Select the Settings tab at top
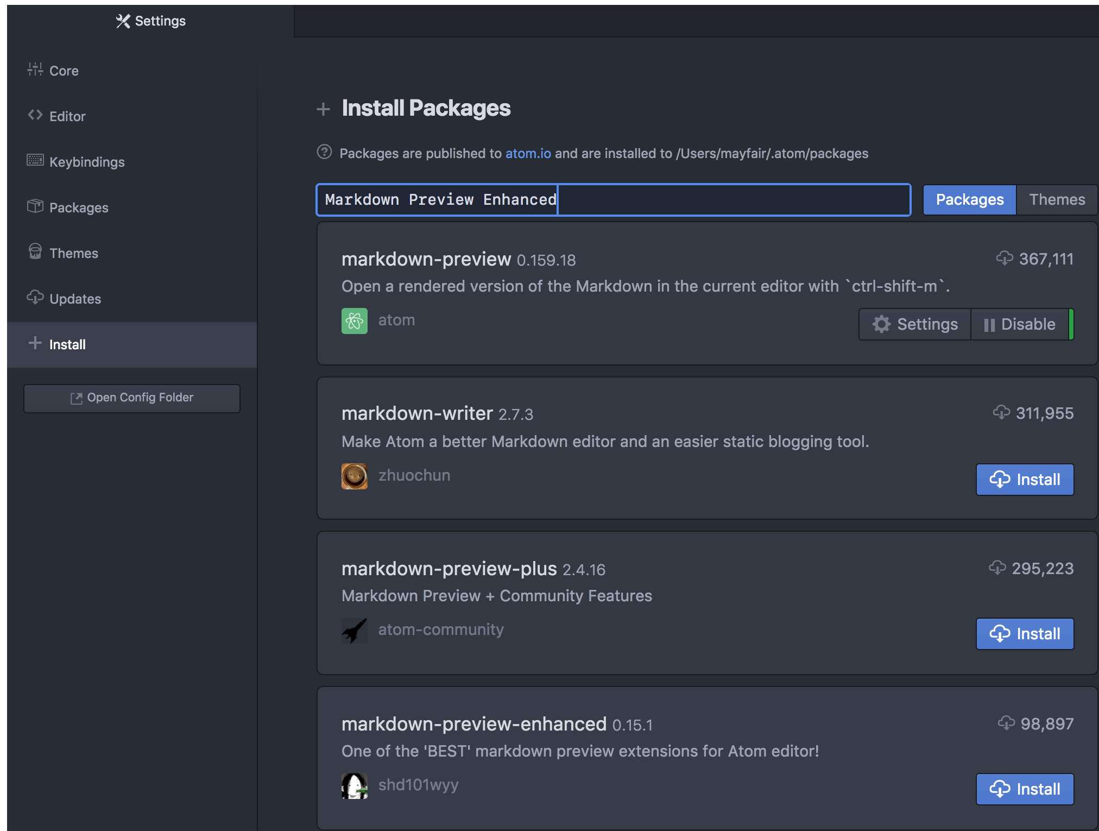Viewport: 1099px width, 831px height. coord(150,21)
